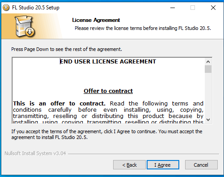Click the License Agreement header title
The width and height of the screenshot is (224, 177).
click(96, 20)
